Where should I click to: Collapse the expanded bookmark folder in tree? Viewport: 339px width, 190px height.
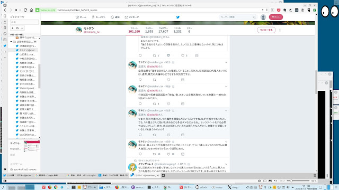tap(11, 42)
